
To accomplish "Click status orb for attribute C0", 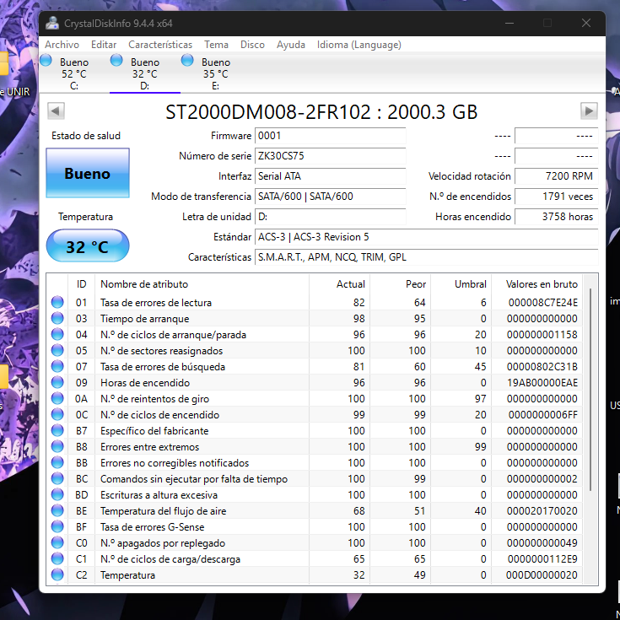I will [x=57, y=543].
